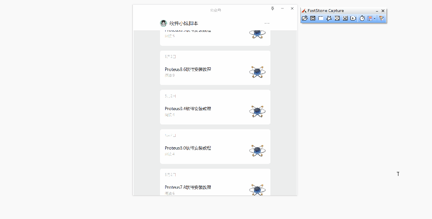Click the Proteus7.8 article thumbnail image
Screen dimensions: 432x219
257,189
